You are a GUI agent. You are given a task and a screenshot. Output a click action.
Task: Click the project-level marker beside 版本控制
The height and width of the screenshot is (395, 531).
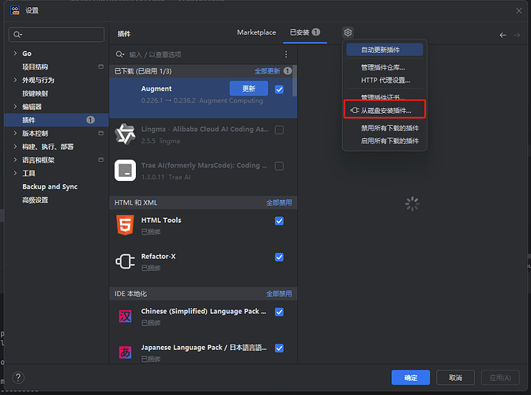101,133
